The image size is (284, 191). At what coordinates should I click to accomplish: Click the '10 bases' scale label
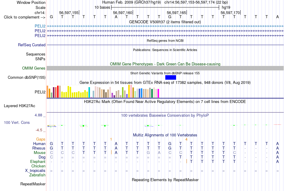pyautogui.click(x=102, y=7)
